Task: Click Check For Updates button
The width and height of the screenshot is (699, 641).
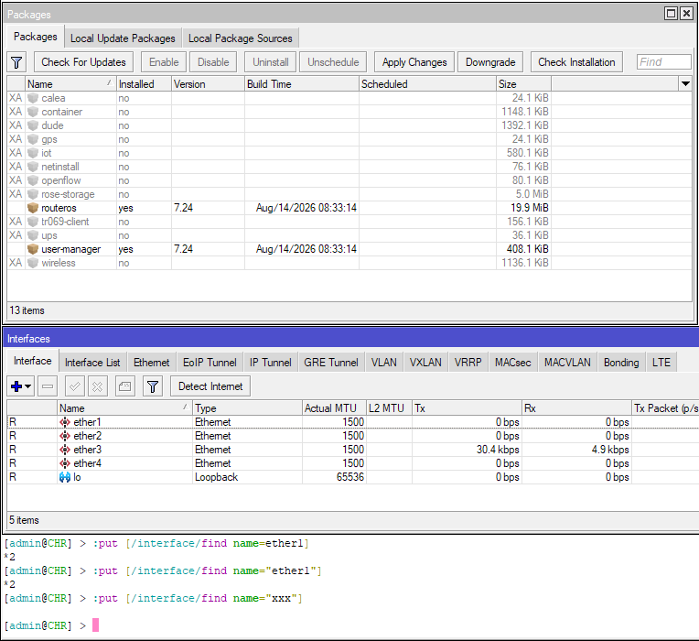Action: click(x=83, y=62)
